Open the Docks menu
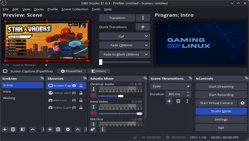249x141 pixels. [39, 9]
